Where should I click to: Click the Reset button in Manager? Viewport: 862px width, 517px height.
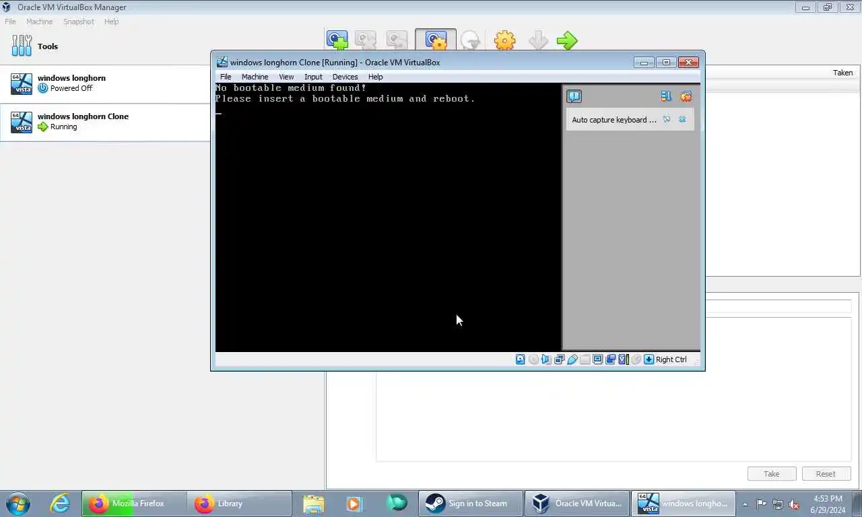[826, 474]
